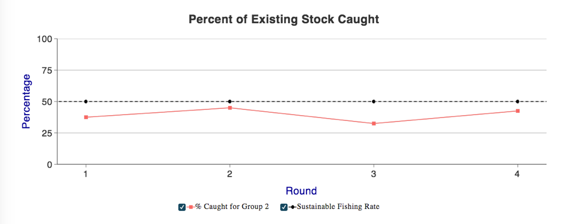Screen dimensions: 578x224
Task: Click the 75 tick label on the y-axis
Action: click(x=48, y=70)
